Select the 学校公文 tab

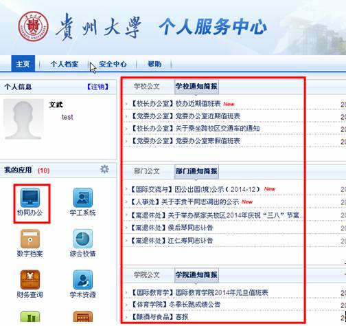tap(147, 87)
